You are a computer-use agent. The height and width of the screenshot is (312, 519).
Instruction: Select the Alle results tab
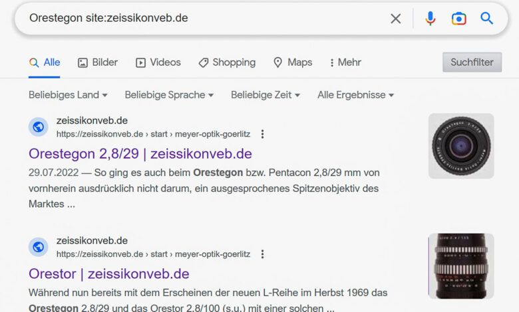pos(45,62)
